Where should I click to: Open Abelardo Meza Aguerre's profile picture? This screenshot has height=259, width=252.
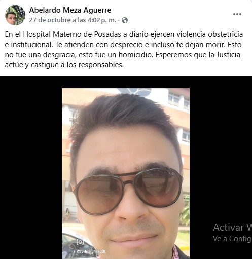pos(15,15)
